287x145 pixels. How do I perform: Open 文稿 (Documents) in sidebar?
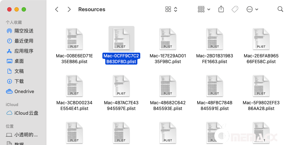click(19, 71)
